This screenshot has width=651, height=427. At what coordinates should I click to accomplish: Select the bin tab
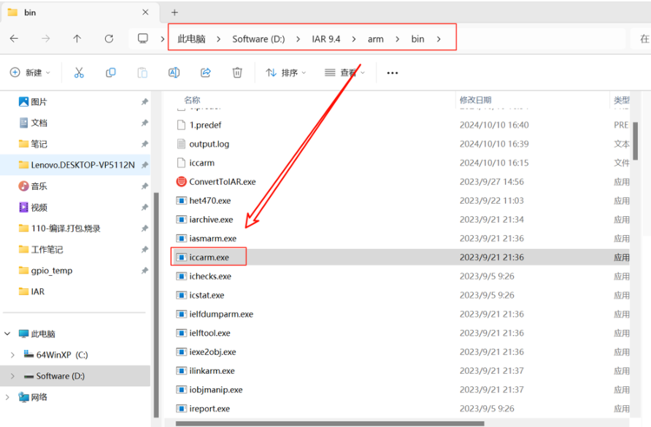(x=80, y=12)
